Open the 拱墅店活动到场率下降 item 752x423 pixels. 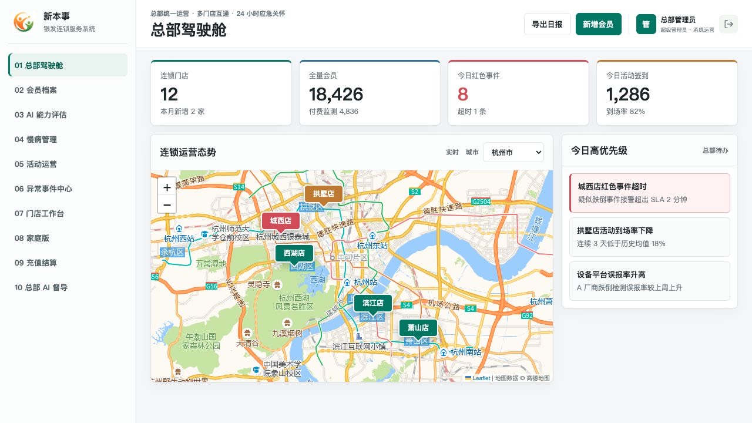(x=650, y=237)
